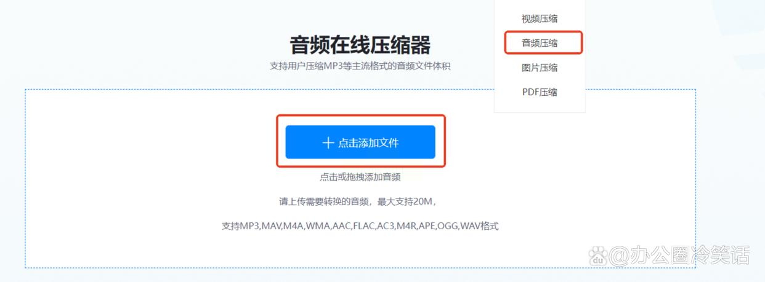Image resolution: width=765 pixels, height=282 pixels.
Task: Click the @办公圈冷笑话 watermark text
Action: pos(679,255)
